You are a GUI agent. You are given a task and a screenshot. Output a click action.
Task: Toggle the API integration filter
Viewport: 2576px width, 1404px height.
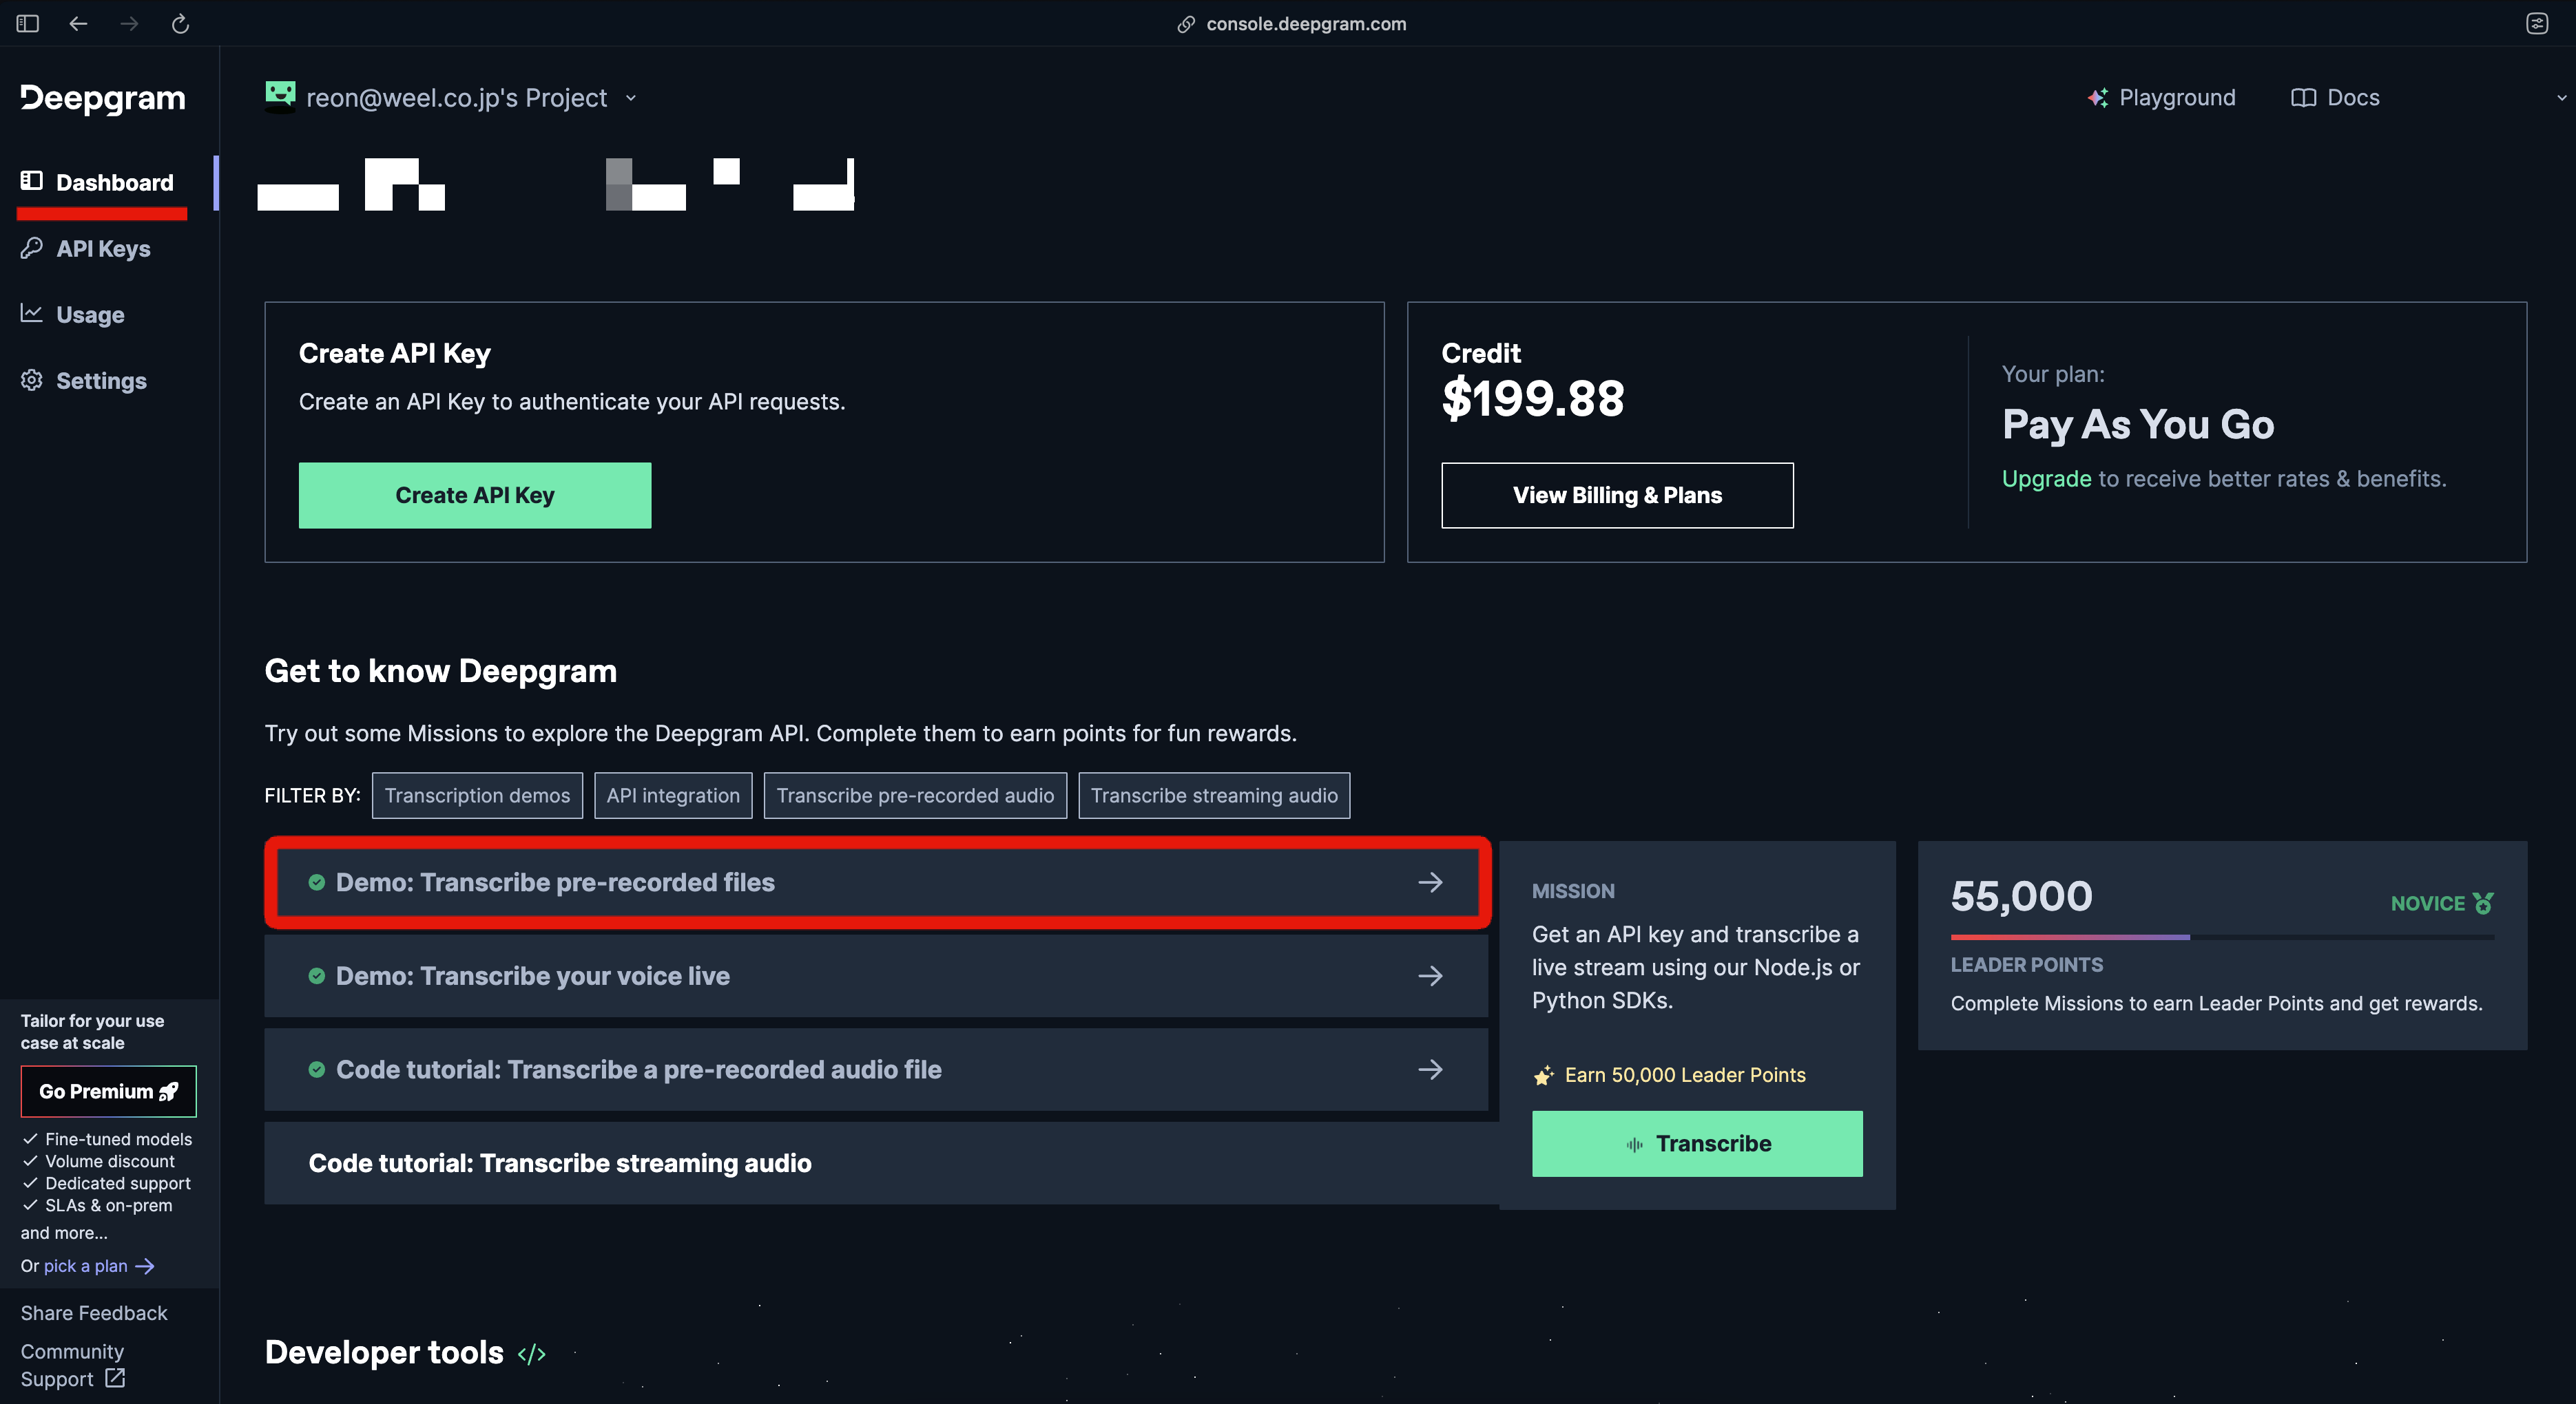673,796
